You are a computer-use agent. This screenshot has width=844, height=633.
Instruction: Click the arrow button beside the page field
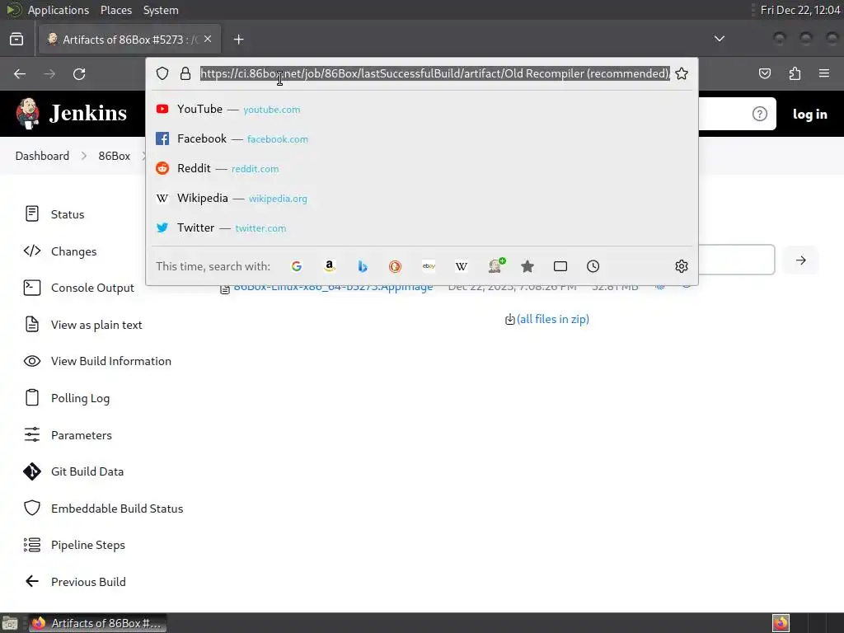(x=801, y=260)
